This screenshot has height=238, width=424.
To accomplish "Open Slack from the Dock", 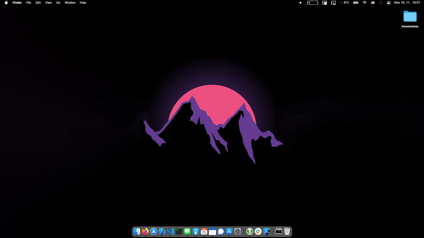I will pyautogui.click(x=258, y=231).
